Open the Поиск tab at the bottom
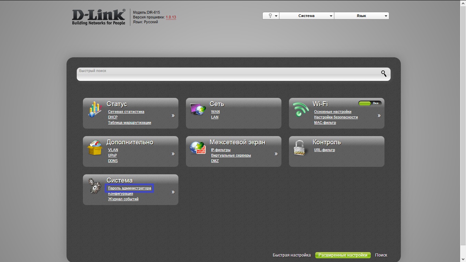Screen dimensions: 466x262 381,255
